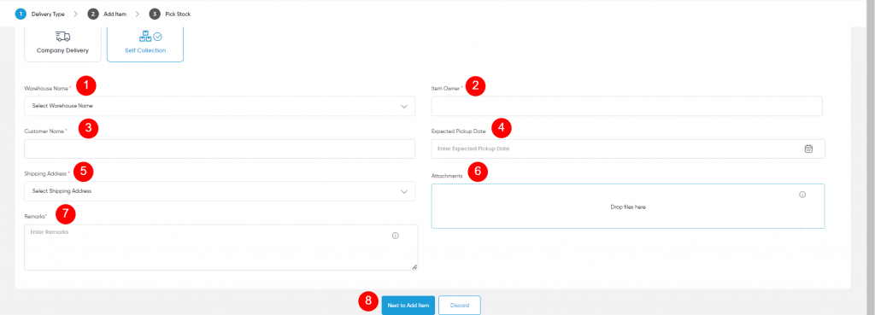Click the Remarks label
Viewport: 875px width, 315px height.
35,216
